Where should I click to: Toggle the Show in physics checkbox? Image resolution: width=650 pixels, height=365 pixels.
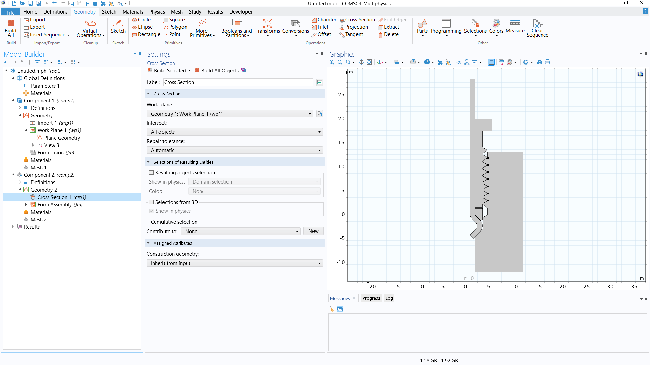click(x=151, y=211)
